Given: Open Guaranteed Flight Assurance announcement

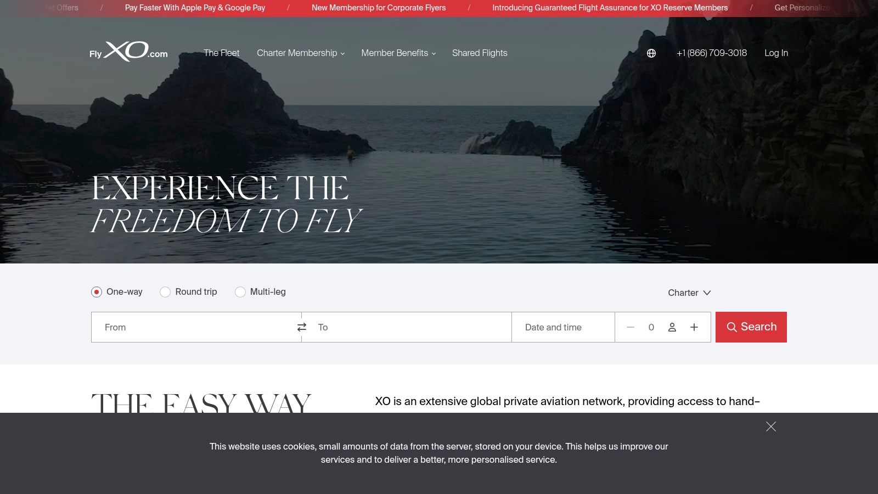Looking at the screenshot, I should (x=610, y=8).
